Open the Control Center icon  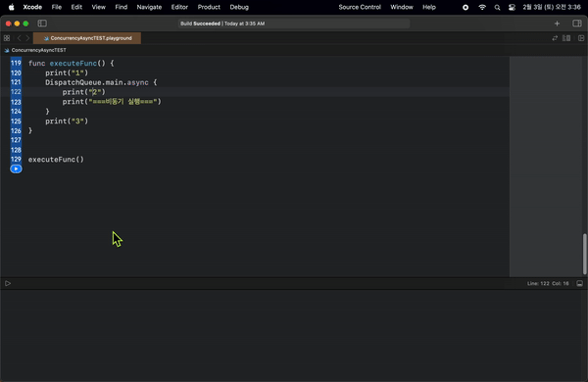[x=512, y=7]
